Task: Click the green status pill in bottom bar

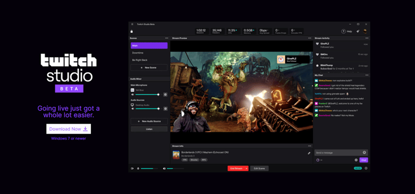Action: 358,169
